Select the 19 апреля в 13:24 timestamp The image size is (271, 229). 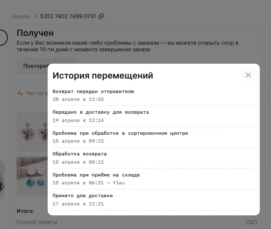pos(78,120)
